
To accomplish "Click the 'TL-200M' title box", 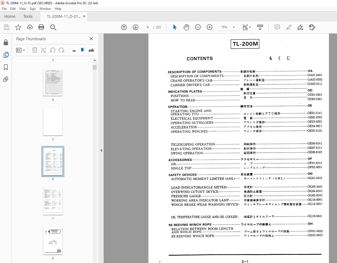I will [x=245, y=44].
